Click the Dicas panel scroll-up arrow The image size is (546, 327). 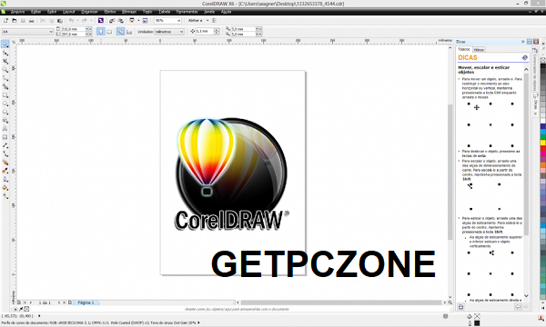point(526,70)
